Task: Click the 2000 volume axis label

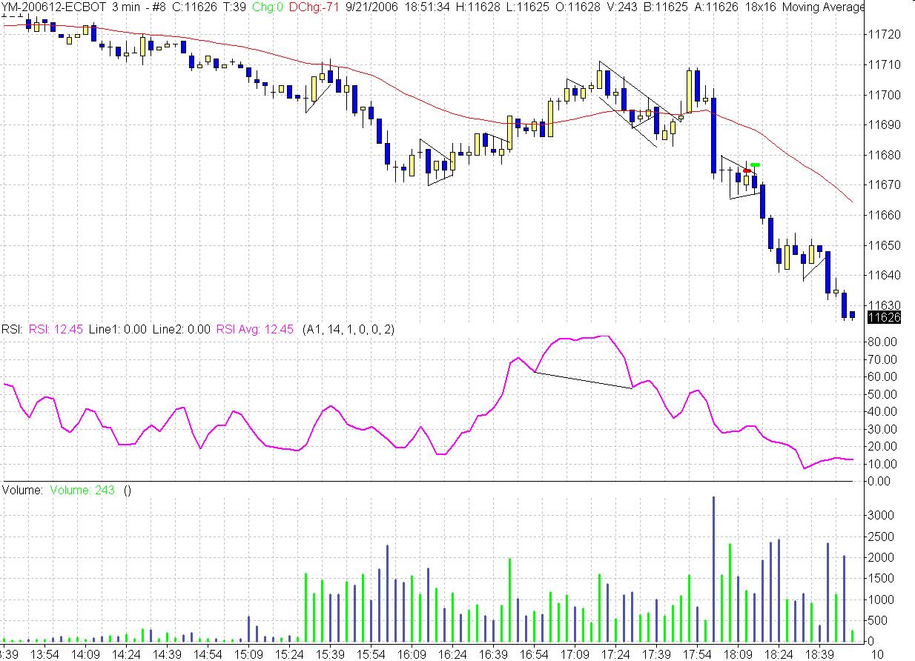Action: click(881, 557)
